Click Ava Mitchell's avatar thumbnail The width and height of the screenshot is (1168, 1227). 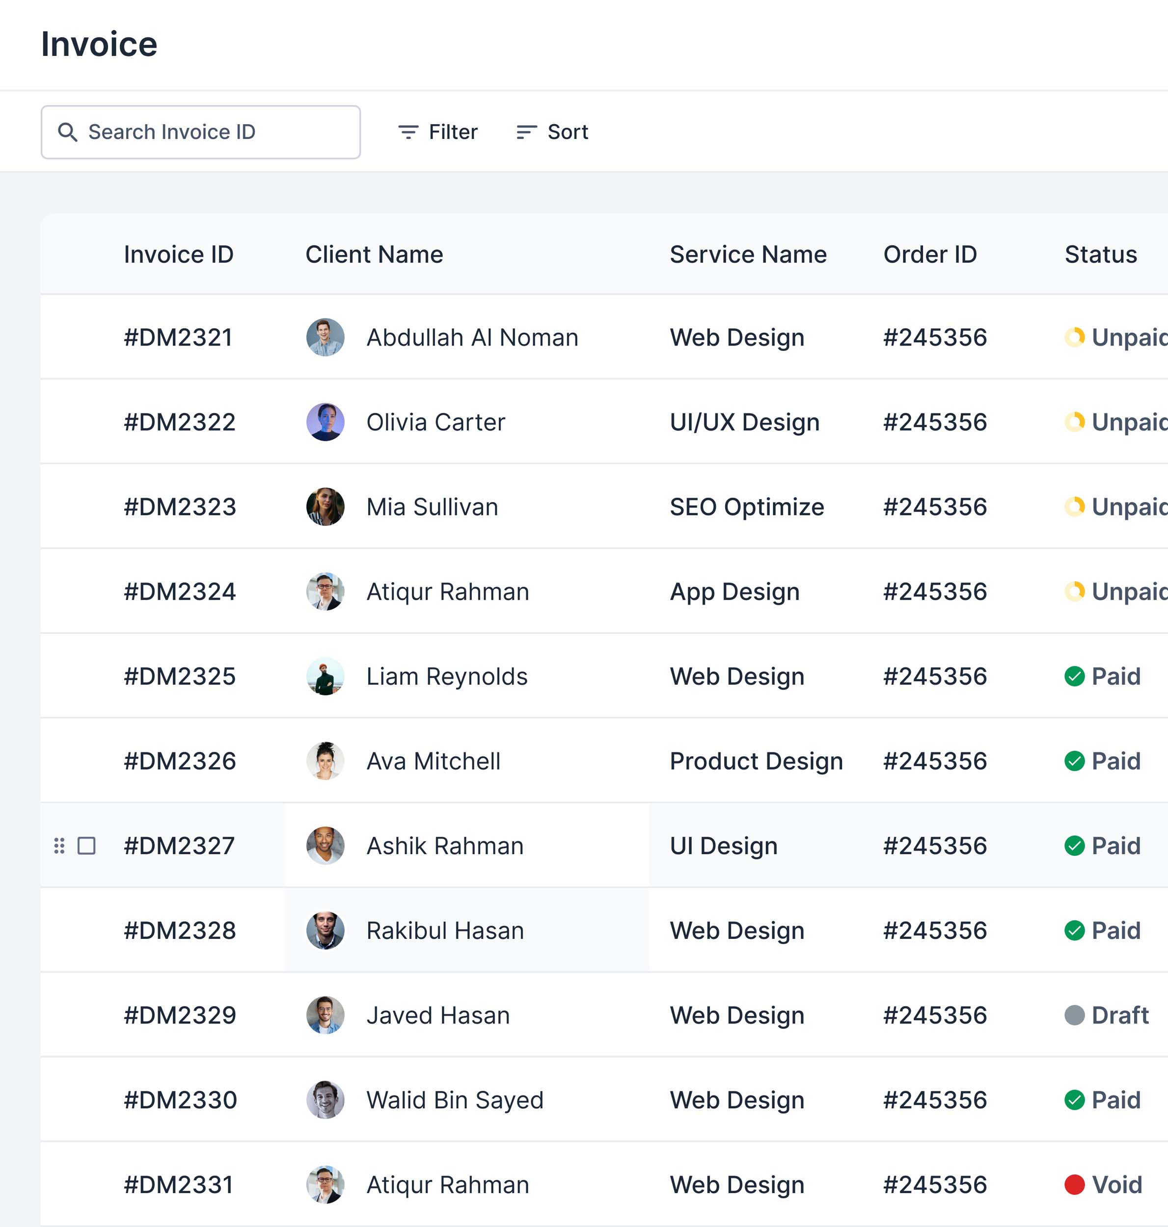(x=325, y=761)
